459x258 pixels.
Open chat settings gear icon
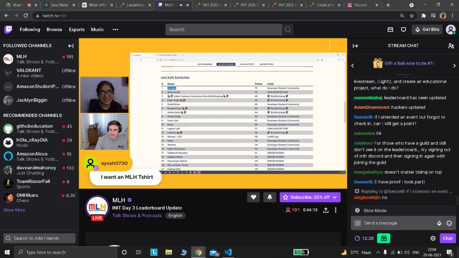433,238
